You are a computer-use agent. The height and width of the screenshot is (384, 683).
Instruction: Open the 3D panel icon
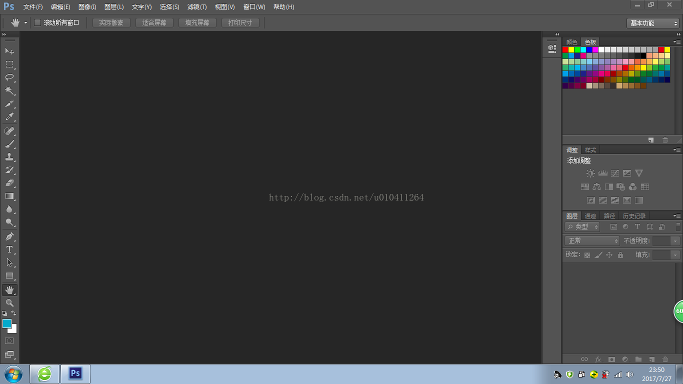click(x=551, y=48)
